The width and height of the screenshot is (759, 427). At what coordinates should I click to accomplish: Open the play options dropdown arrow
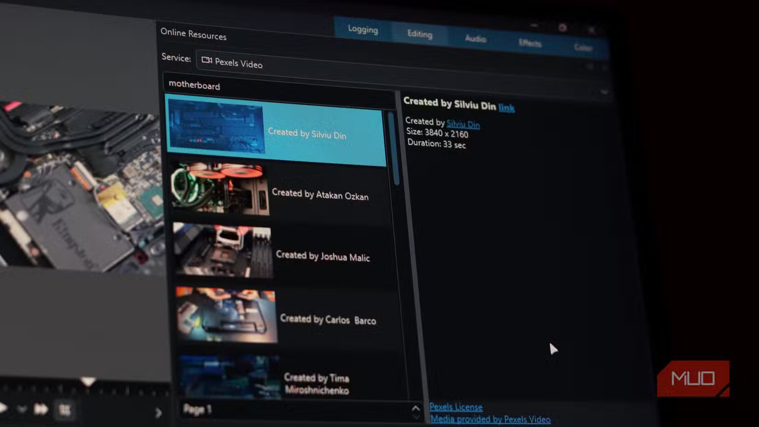(22, 409)
